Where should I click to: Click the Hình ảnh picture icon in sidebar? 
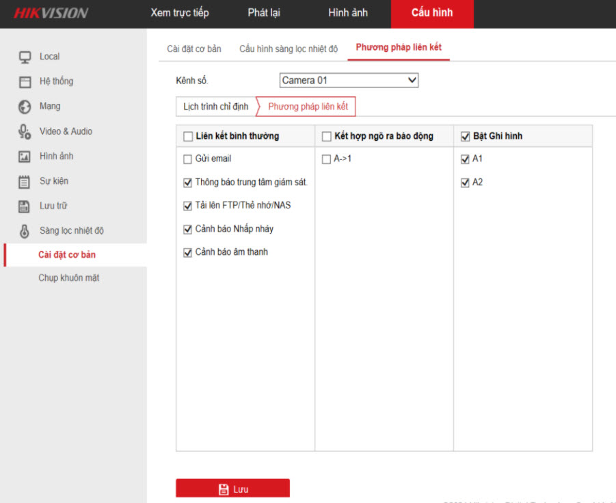[25, 157]
